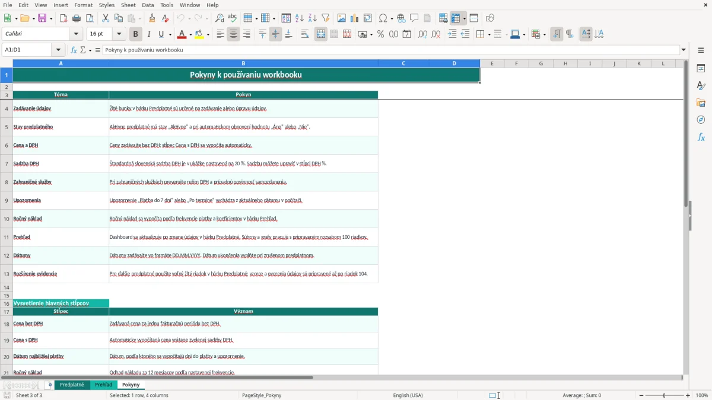
Task: Toggle Center Horizontally alignment
Action: coord(233,34)
